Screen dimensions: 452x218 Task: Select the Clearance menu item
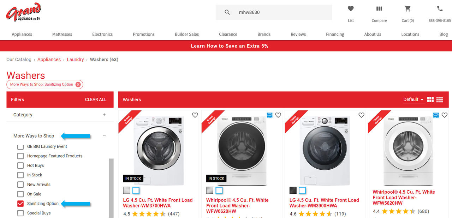(x=228, y=34)
